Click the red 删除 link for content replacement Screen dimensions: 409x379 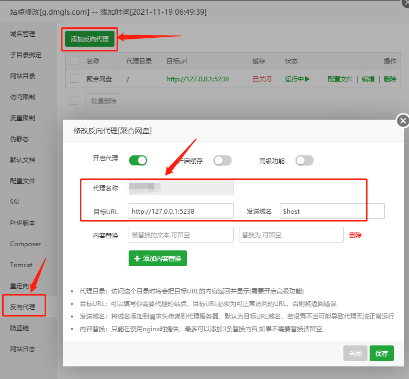click(x=355, y=235)
